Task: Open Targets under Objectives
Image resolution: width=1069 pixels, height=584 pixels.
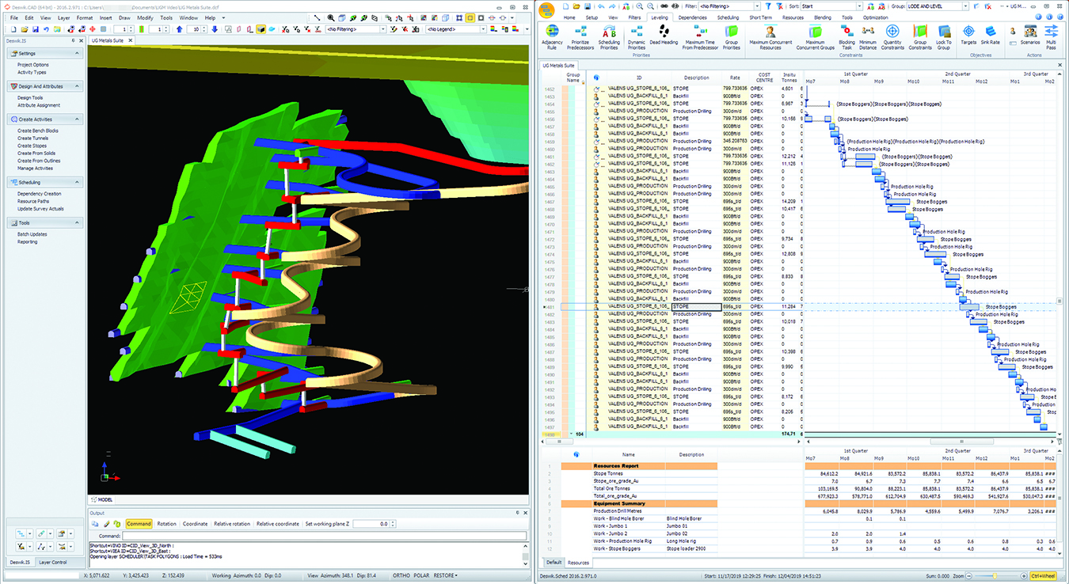Action: [x=968, y=34]
